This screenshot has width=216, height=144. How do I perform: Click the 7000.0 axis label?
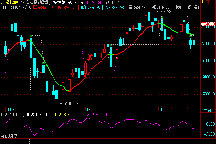click(x=208, y=27)
